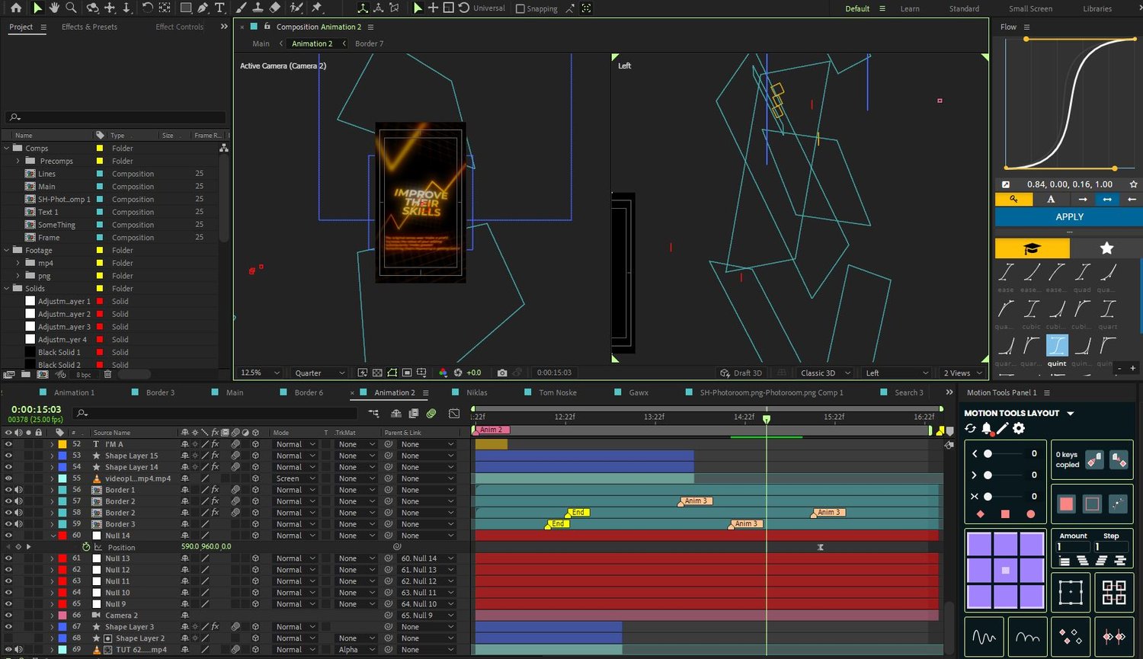Select the Type tool
This screenshot has width=1143, height=659.
(219, 8)
